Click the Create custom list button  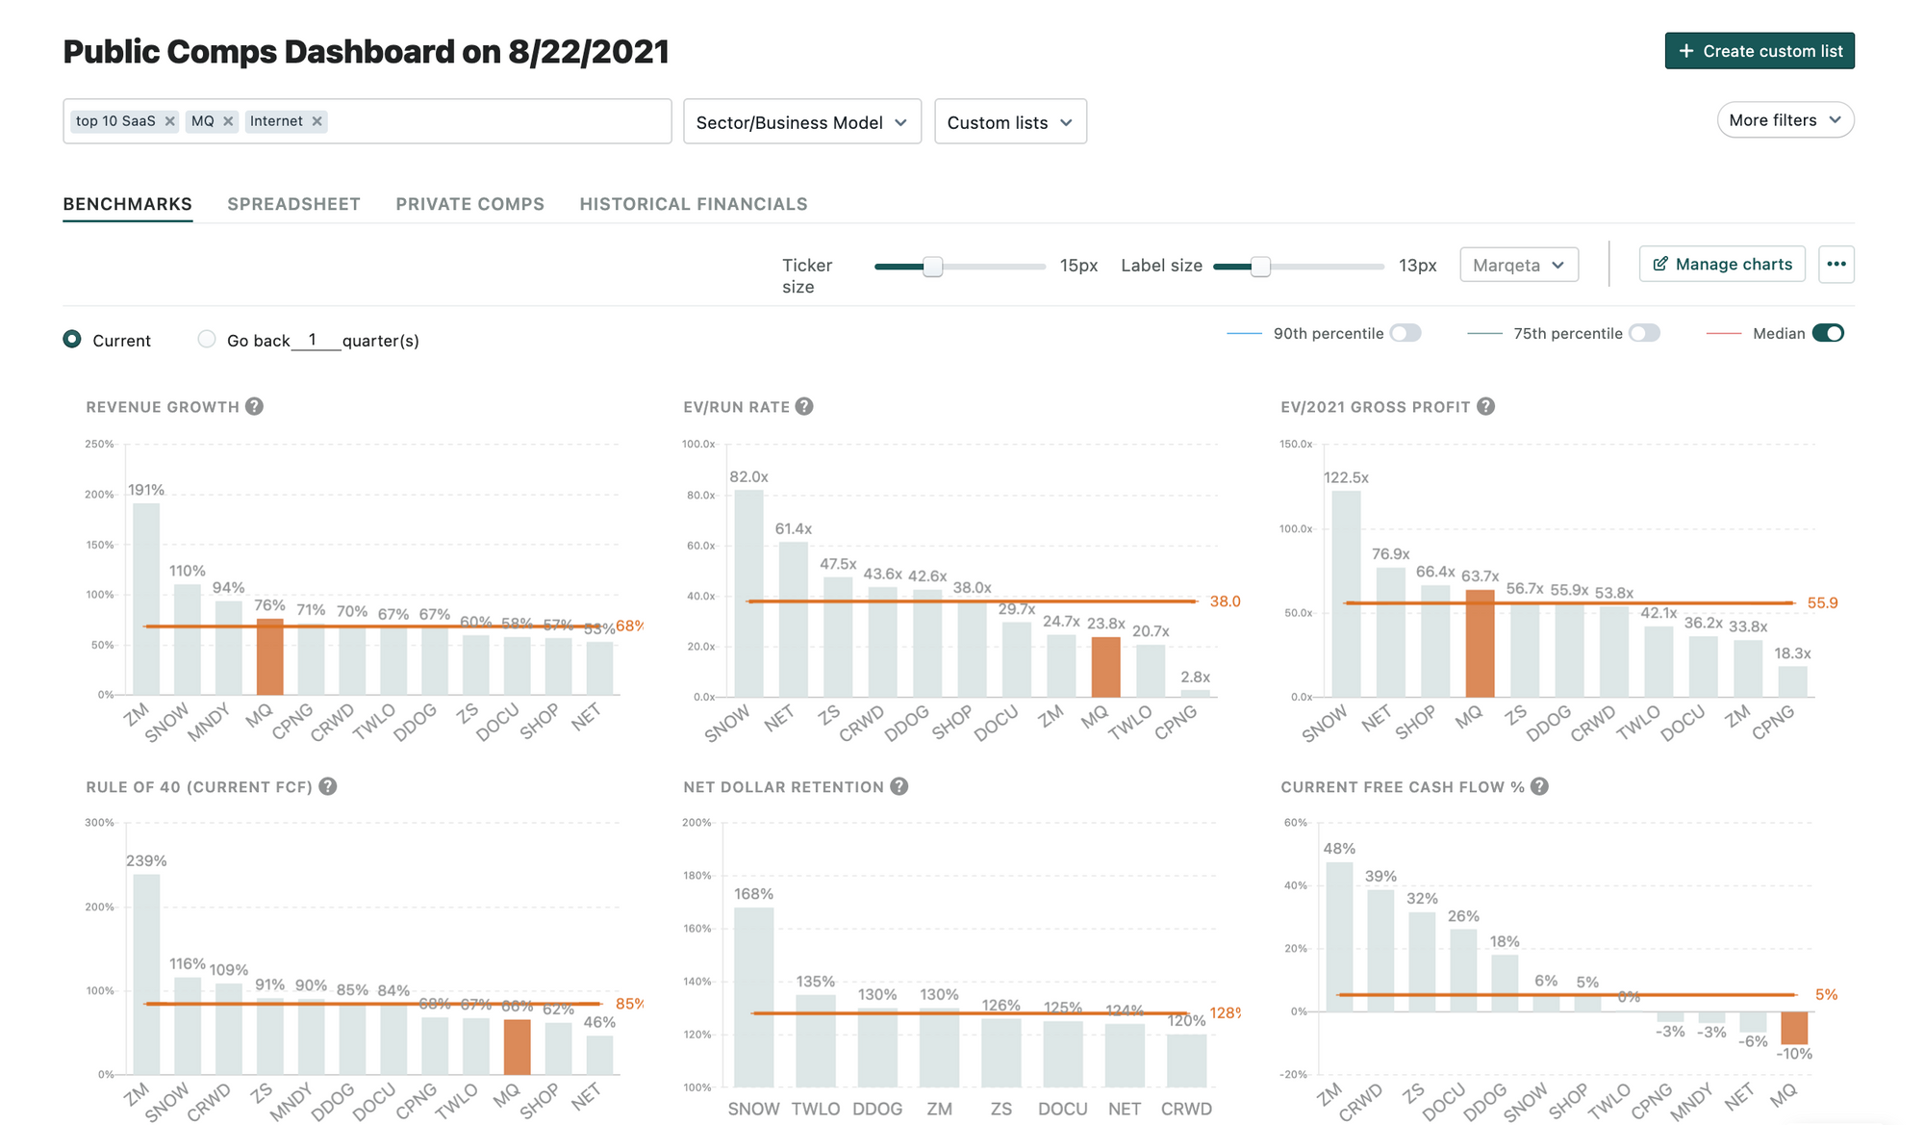(1759, 50)
